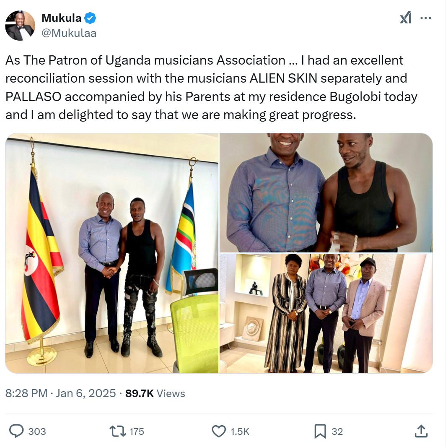Click the blue verified badge
The image size is (448, 447).
point(90,18)
